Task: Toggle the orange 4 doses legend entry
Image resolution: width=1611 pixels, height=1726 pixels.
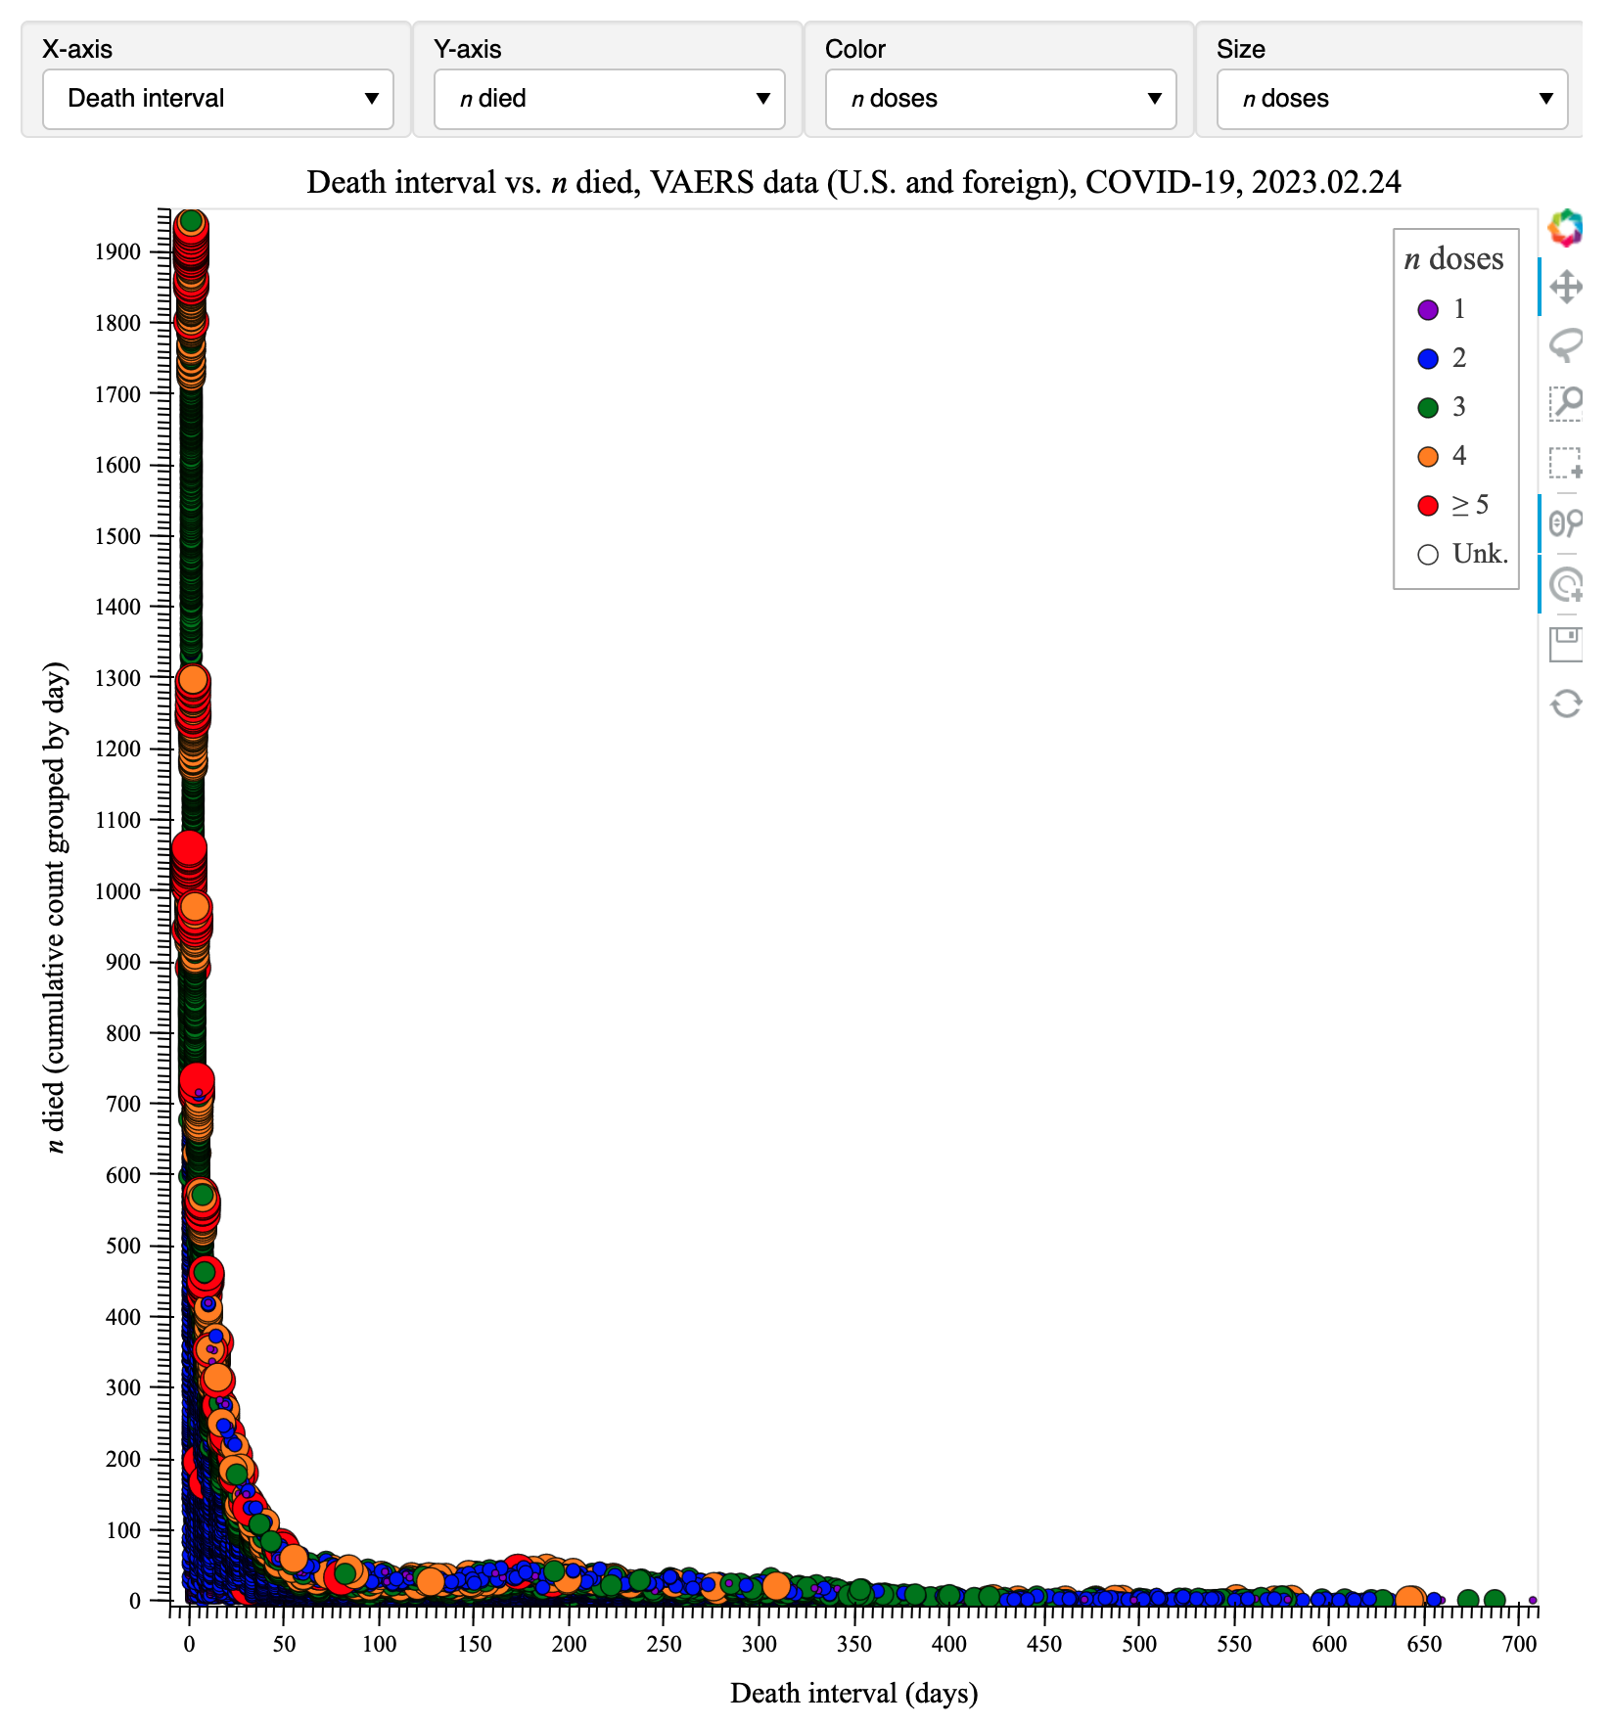Action: click(1442, 457)
